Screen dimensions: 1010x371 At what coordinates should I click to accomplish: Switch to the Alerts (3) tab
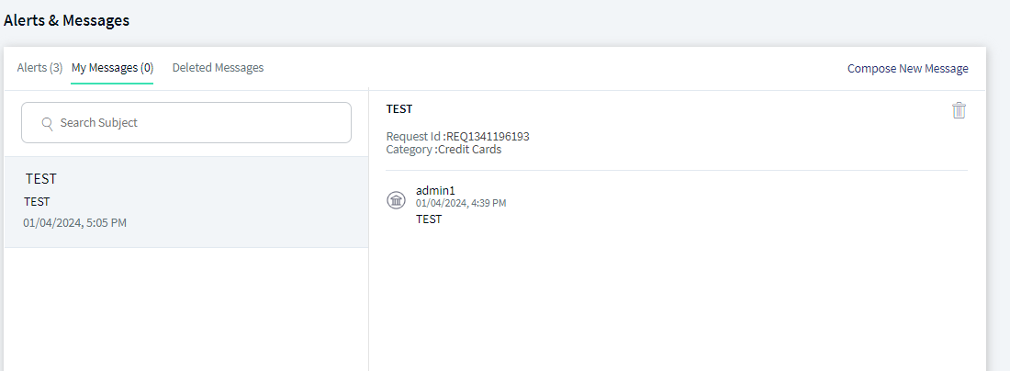[x=39, y=68]
